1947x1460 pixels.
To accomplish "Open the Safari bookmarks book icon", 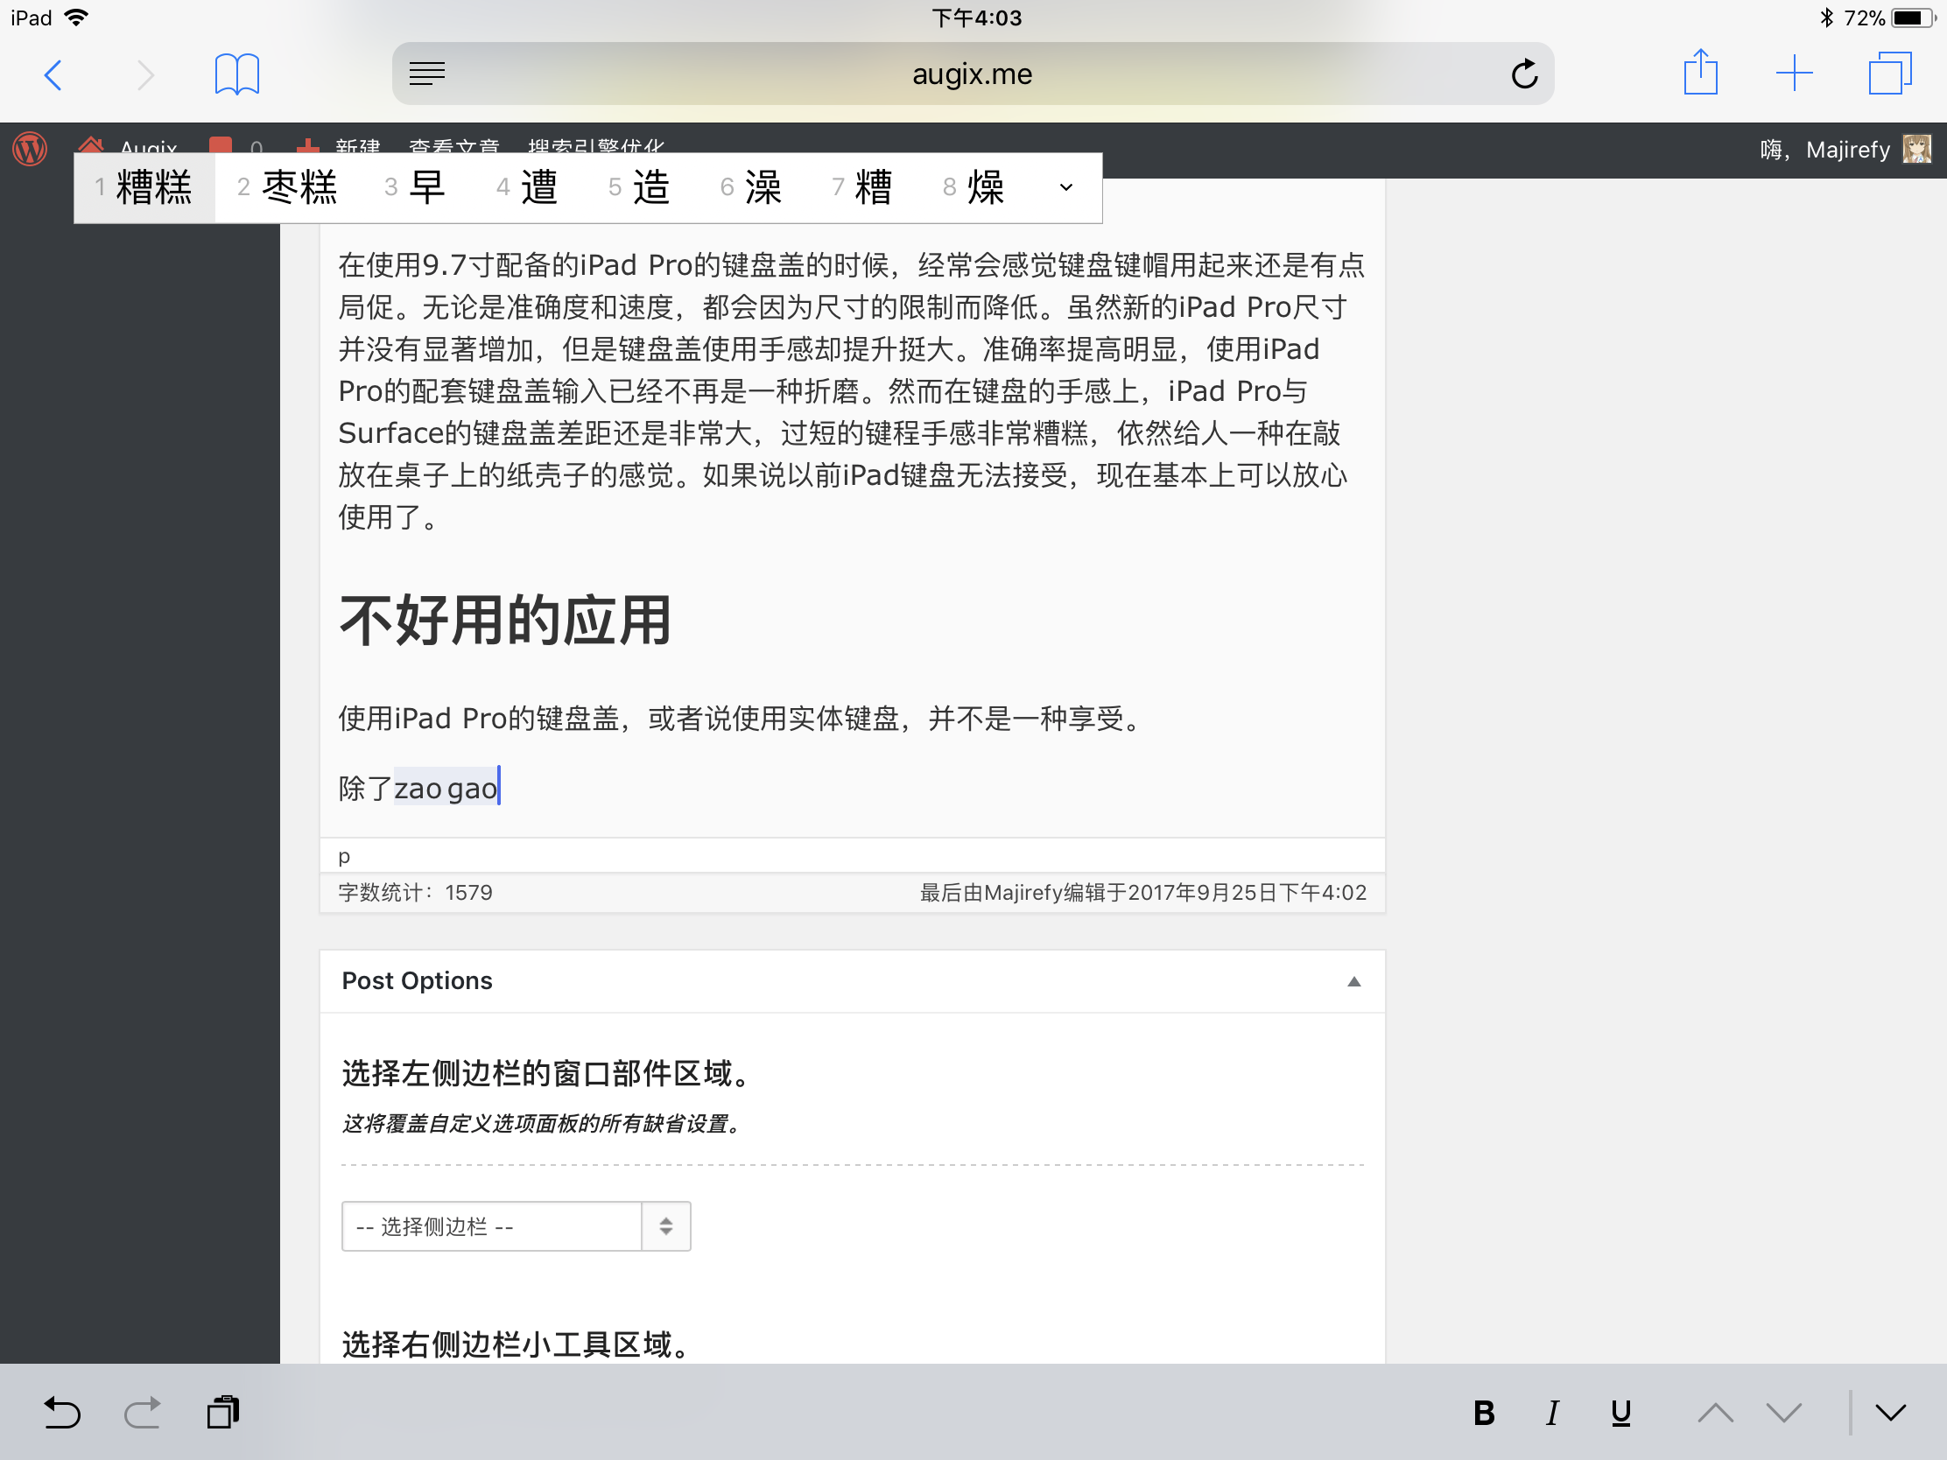I will 236,74.
